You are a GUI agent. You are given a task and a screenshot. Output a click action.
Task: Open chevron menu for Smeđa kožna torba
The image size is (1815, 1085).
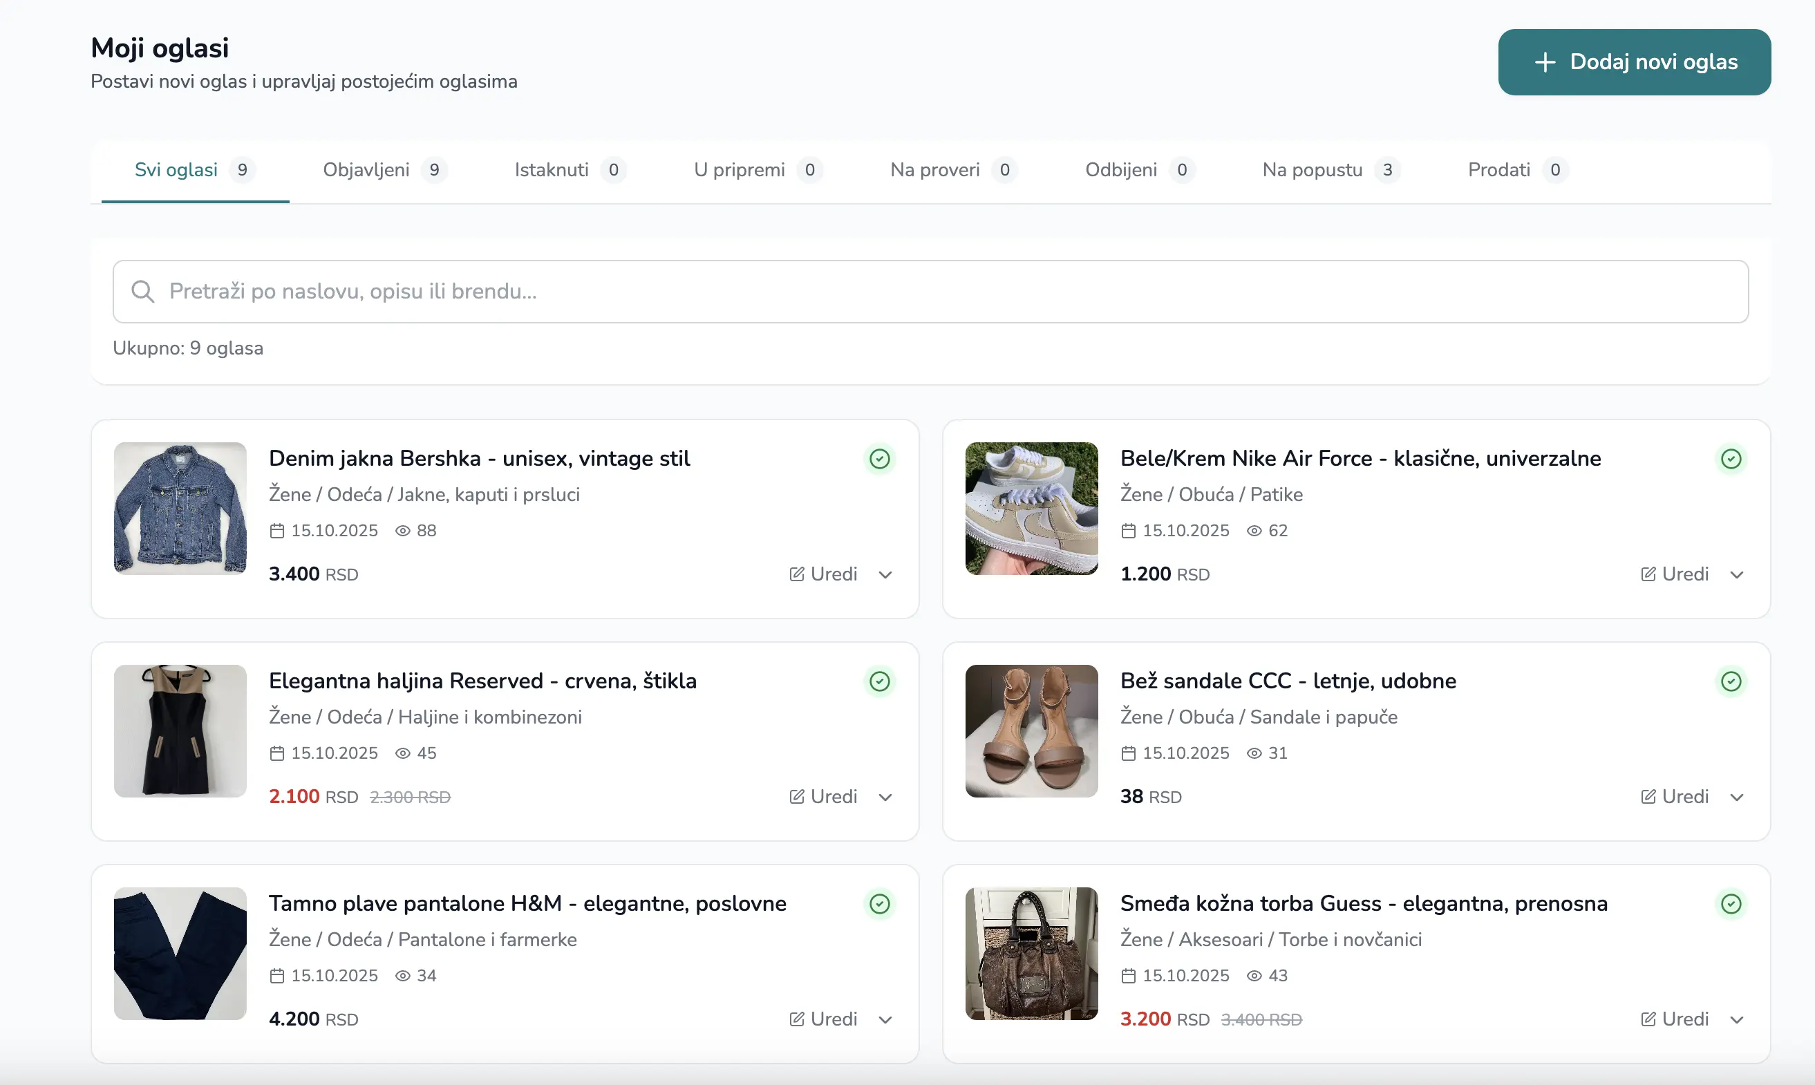tap(1737, 1019)
